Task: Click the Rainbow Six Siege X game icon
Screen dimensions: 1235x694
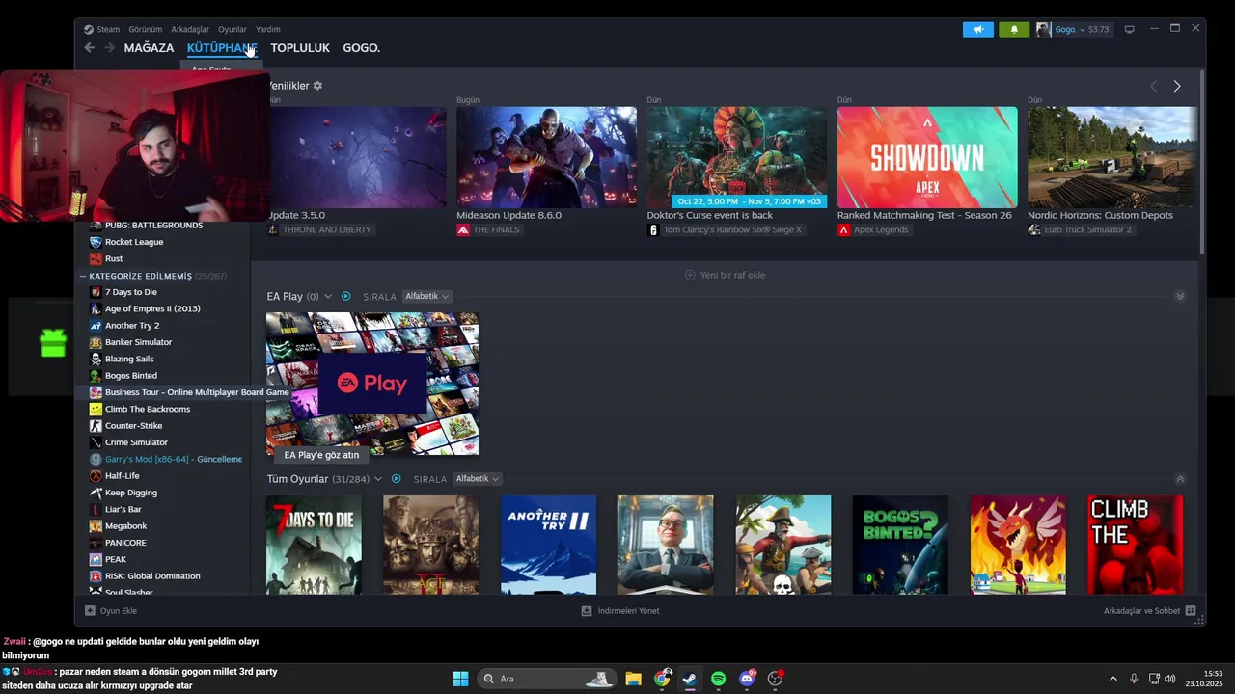Action: point(653,230)
